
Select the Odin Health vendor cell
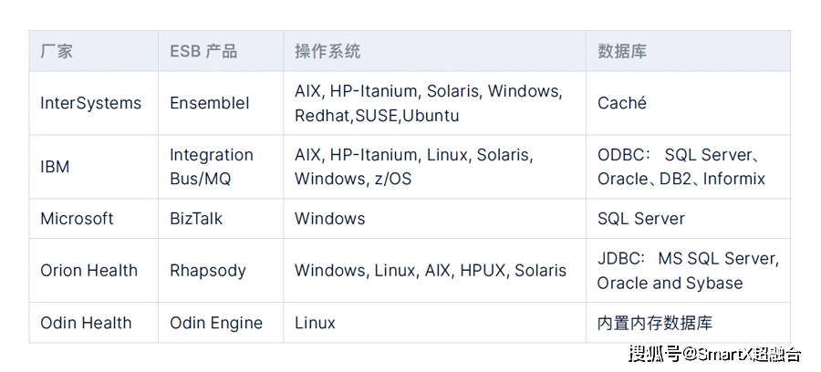point(93,323)
